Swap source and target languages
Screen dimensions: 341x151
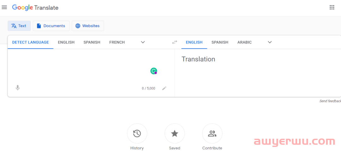coord(175,42)
